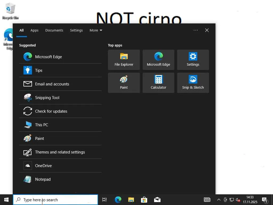Launch Edge from the taskbar
Viewport: 273px width, 205px height.
coord(118,200)
